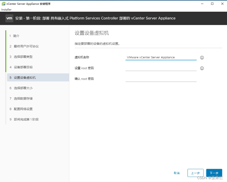Viewport: 227px width, 182px height.
Task: Select step 5 设置设备虚拟机
Action: [38, 77]
